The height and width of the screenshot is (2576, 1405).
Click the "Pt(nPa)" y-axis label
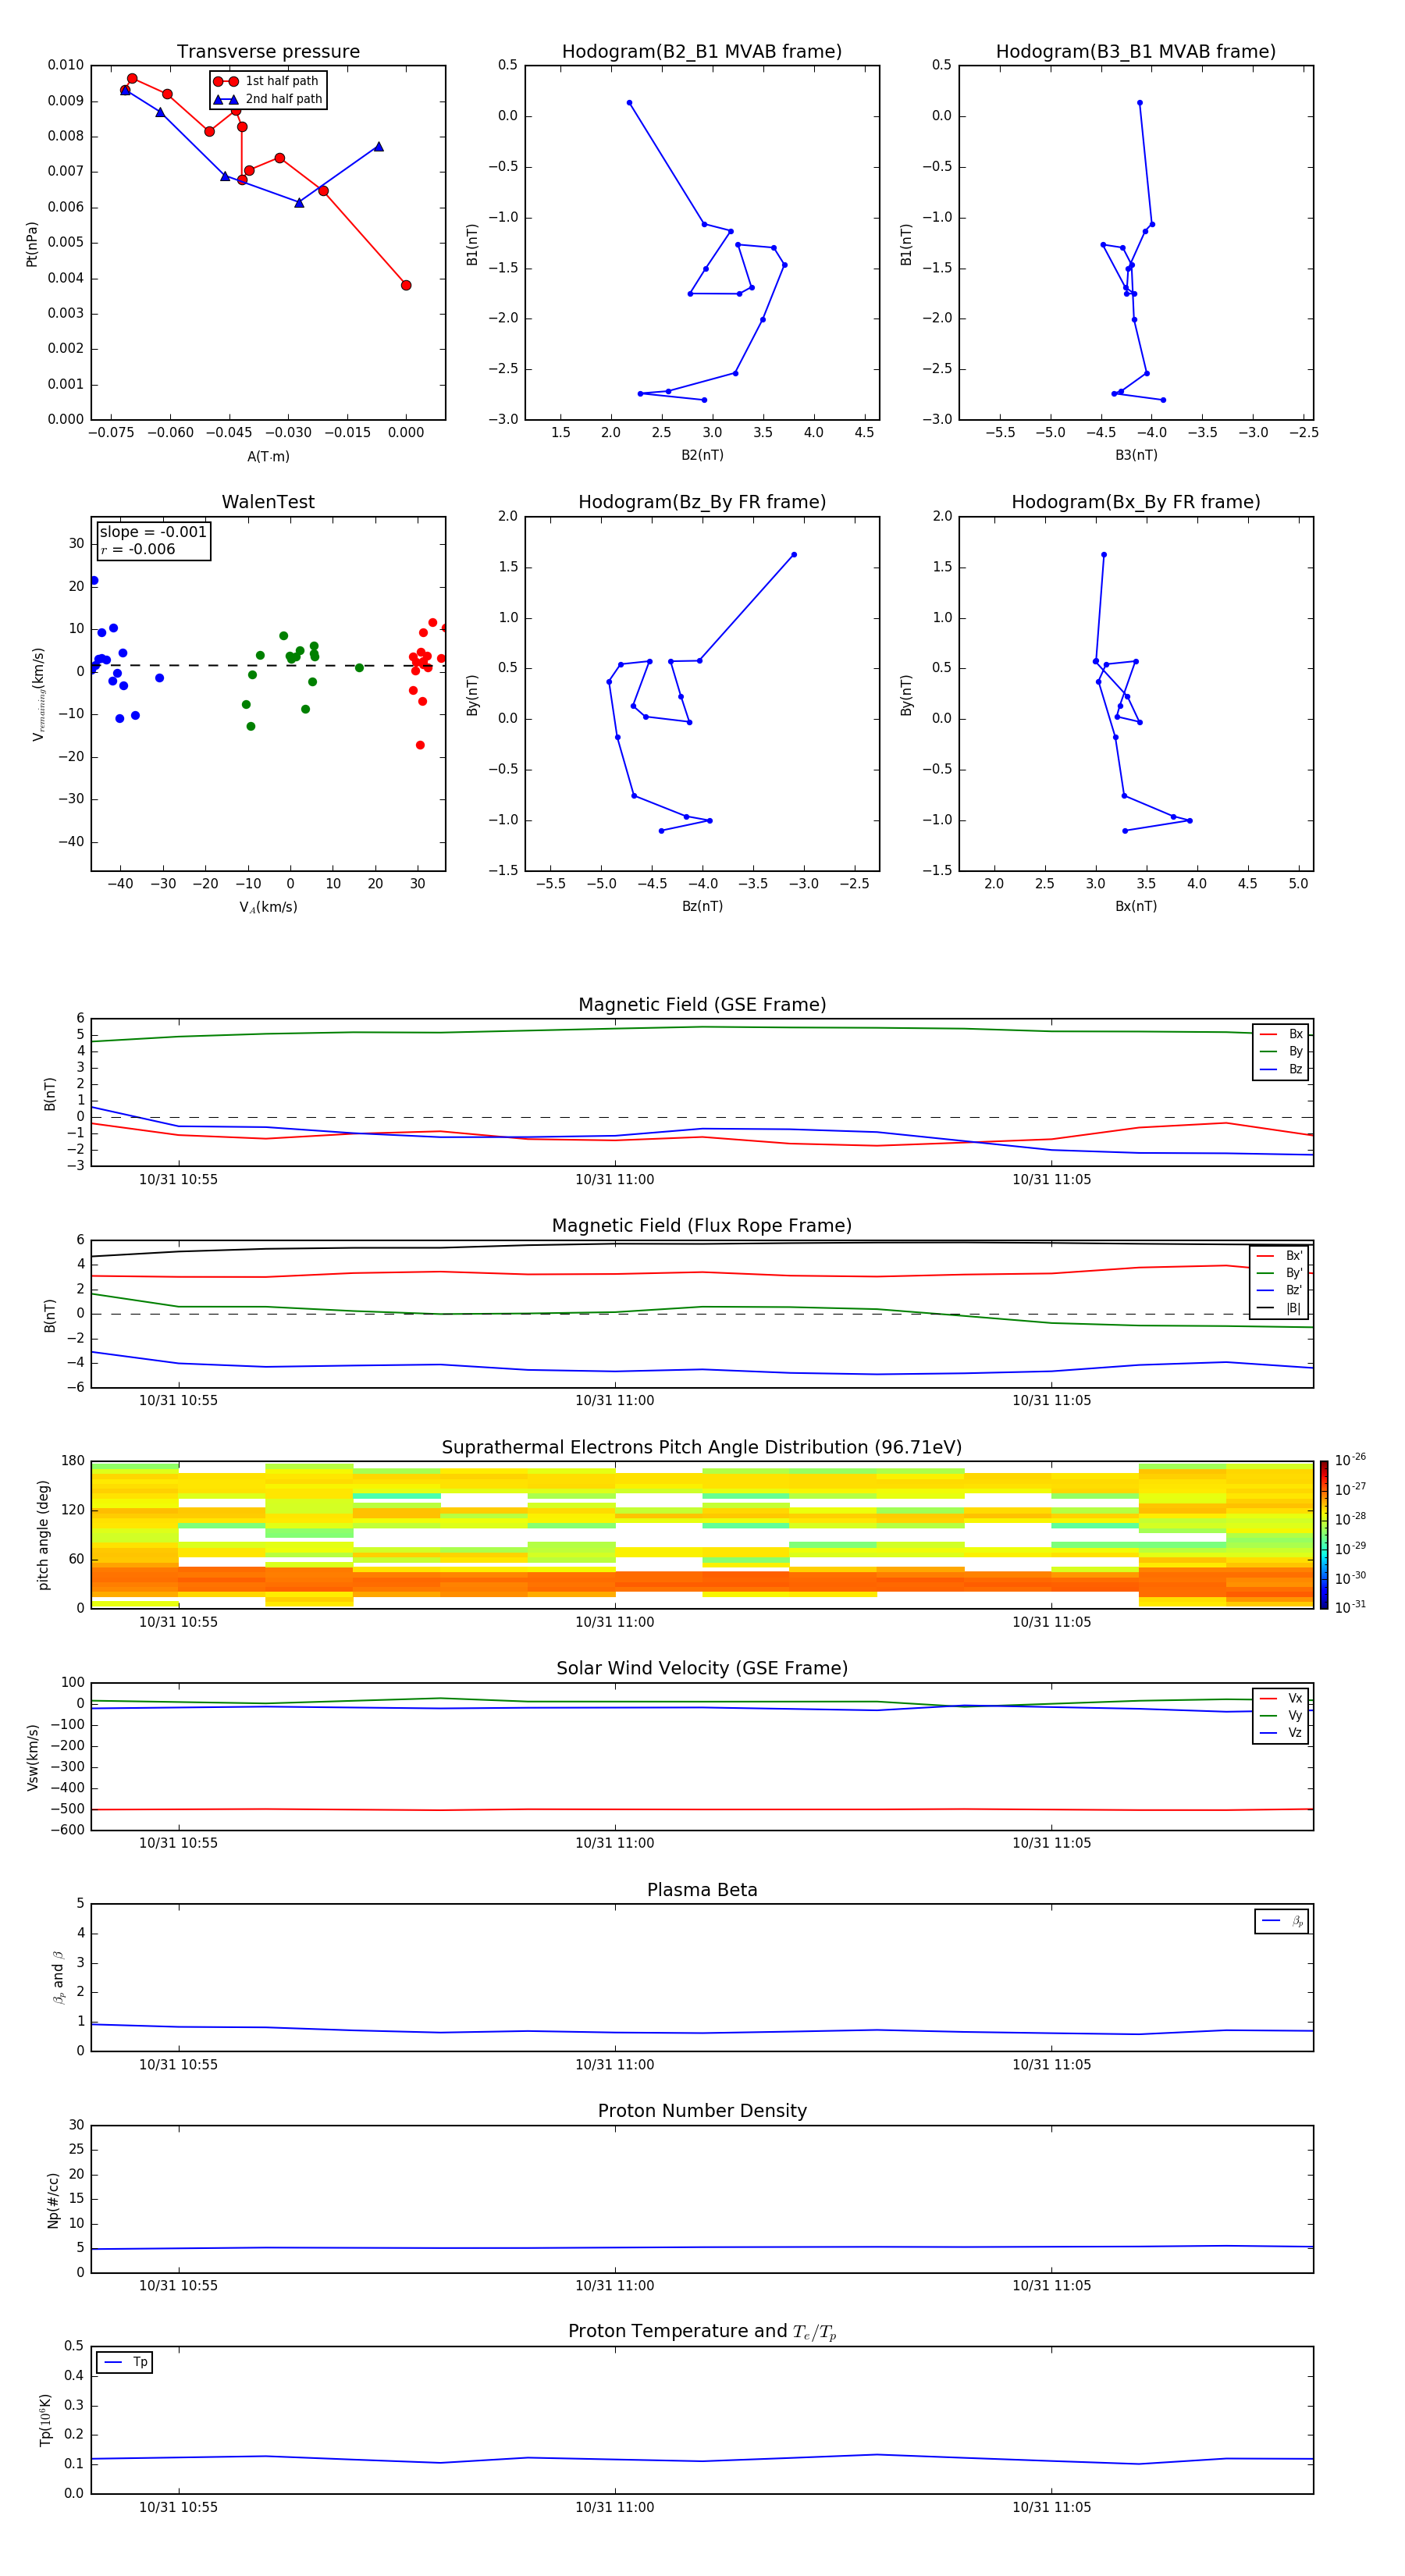[x=32, y=244]
